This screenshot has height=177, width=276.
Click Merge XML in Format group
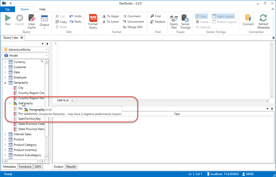point(133,27)
